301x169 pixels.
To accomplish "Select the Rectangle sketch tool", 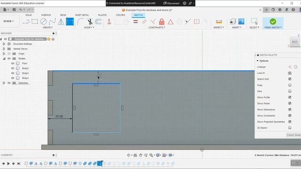I will pyautogui.click(x=35, y=22).
